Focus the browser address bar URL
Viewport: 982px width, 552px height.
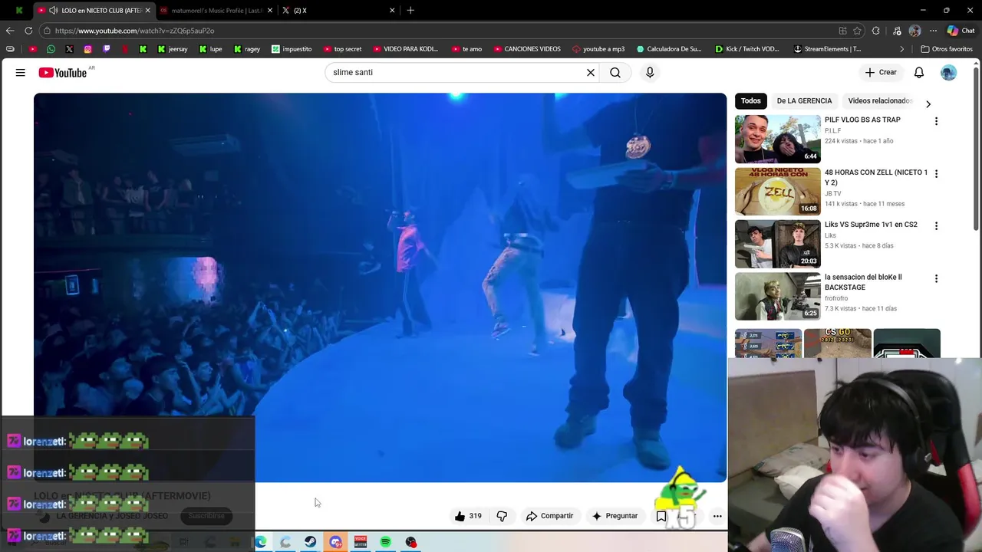point(134,31)
